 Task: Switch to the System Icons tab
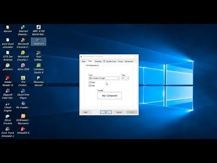coord(110,61)
